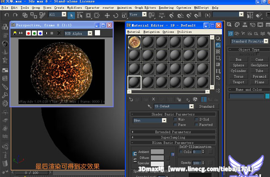Click the Cylinder primitive button
This screenshot has height=177, width=270.
(238, 71)
